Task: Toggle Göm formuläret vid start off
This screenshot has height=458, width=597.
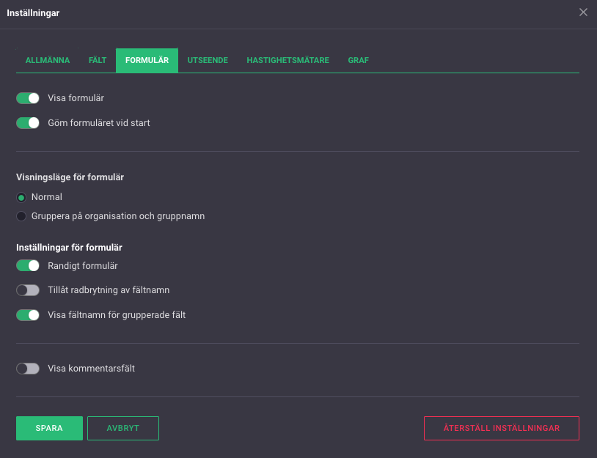Action: coord(28,123)
